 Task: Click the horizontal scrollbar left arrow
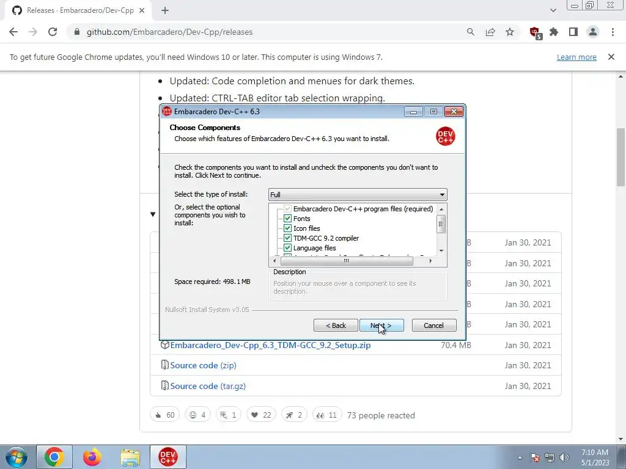coord(274,261)
